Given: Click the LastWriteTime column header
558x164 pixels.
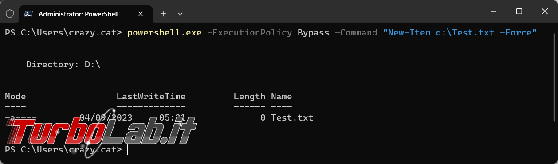Looking at the screenshot, I should 151,96.
